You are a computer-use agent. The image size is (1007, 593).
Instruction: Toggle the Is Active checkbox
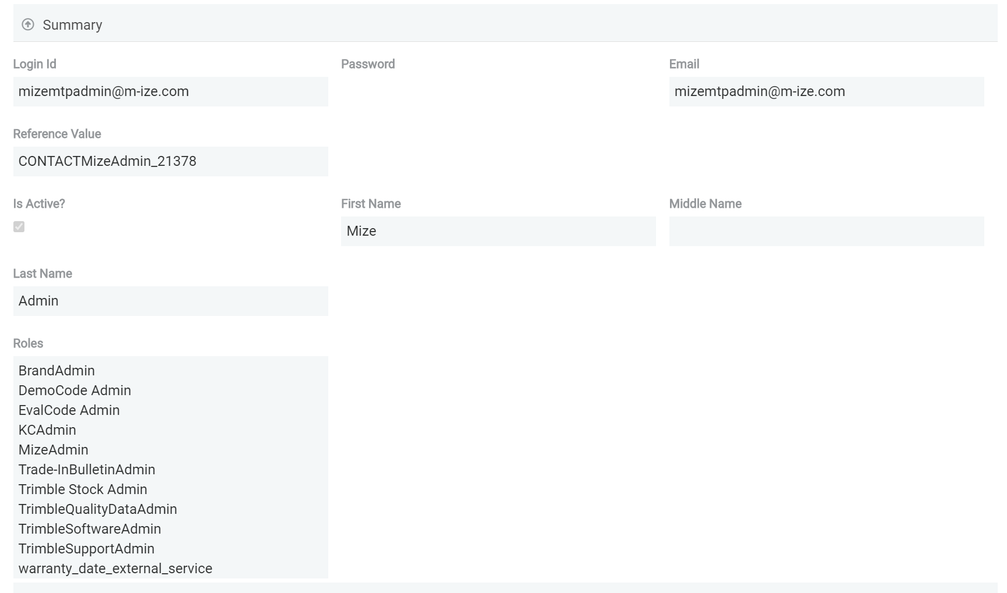(19, 226)
